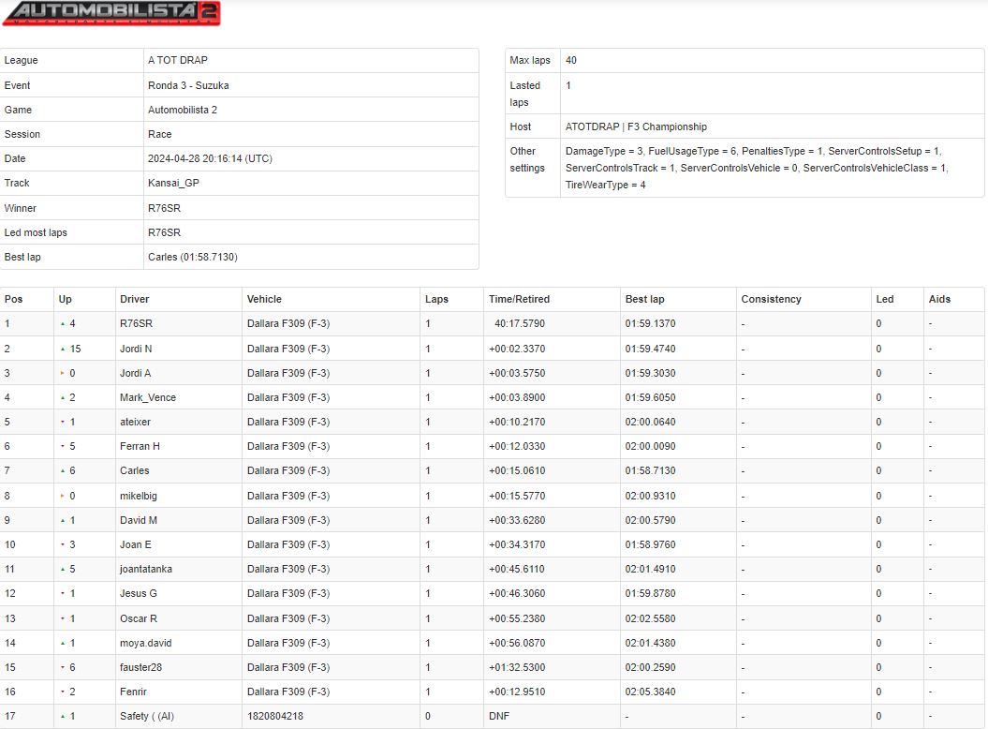988x729 pixels.
Task: Click game value Automobilista 2
Action: tap(183, 110)
